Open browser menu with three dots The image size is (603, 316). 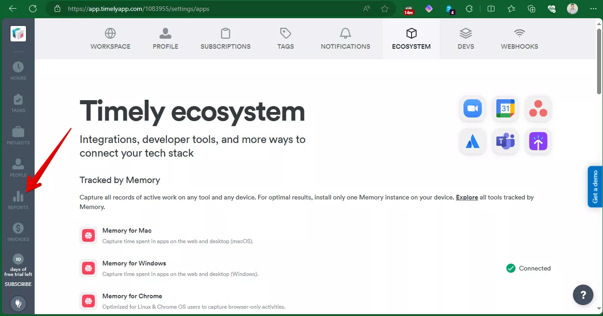(593, 9)
